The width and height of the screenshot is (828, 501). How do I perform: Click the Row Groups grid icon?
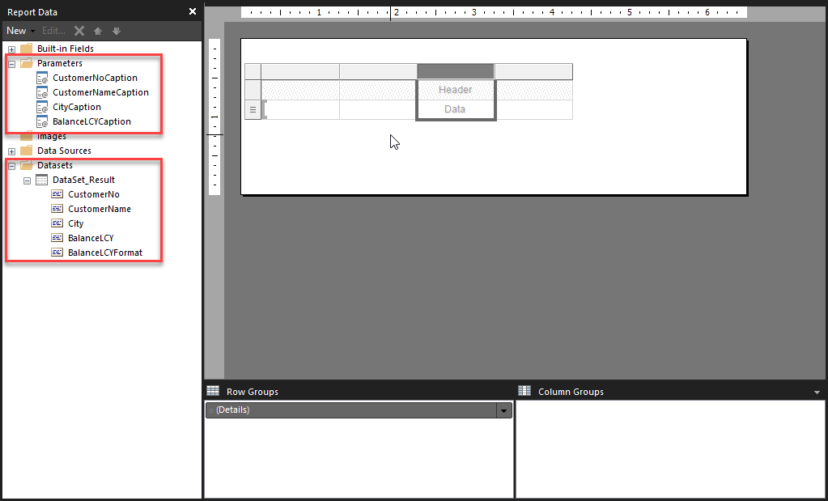coord(212,392)
